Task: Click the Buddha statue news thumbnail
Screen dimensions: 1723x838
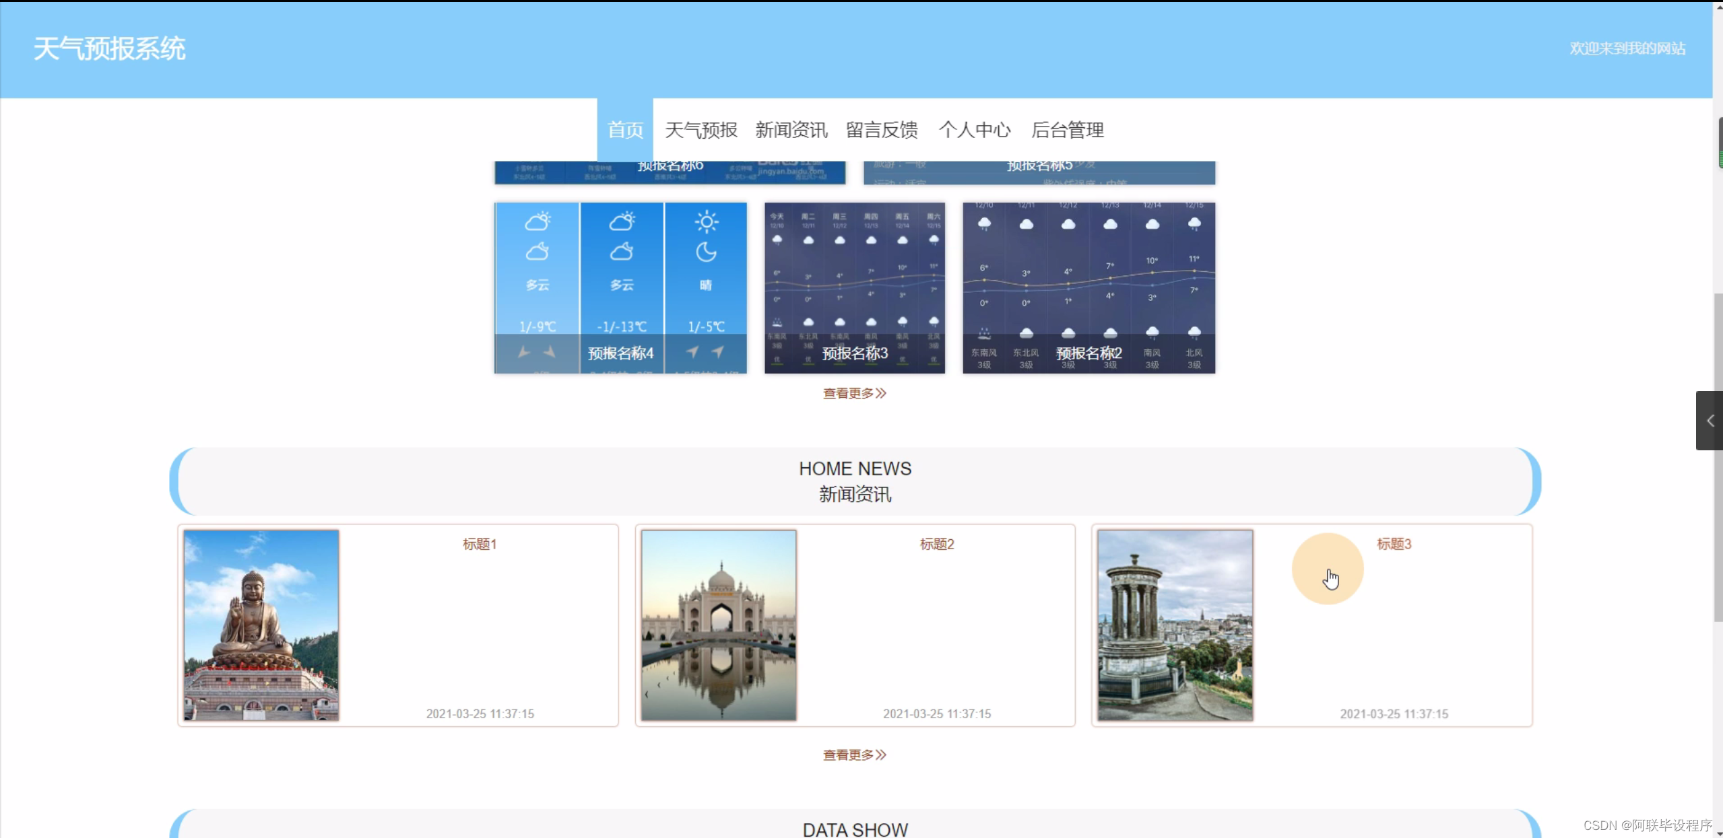Action: [261, 625]
